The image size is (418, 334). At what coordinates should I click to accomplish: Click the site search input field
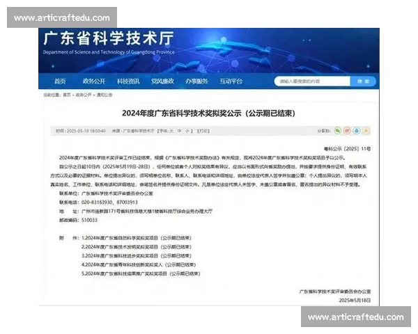pyautogui.click(x=312, y=81)
